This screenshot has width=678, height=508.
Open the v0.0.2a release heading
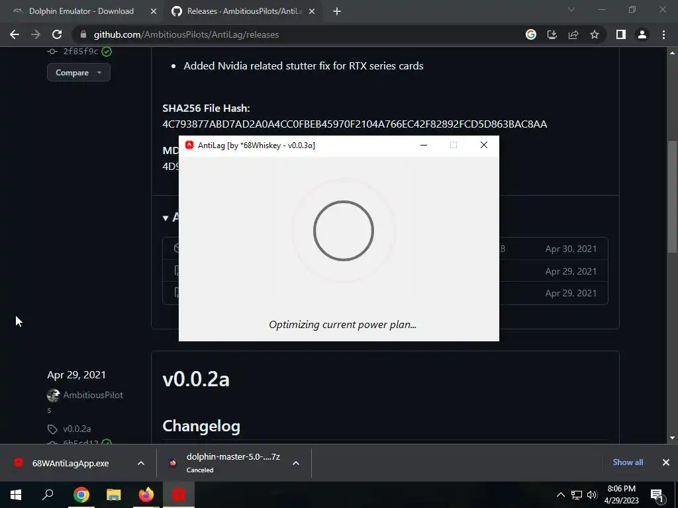196,379
